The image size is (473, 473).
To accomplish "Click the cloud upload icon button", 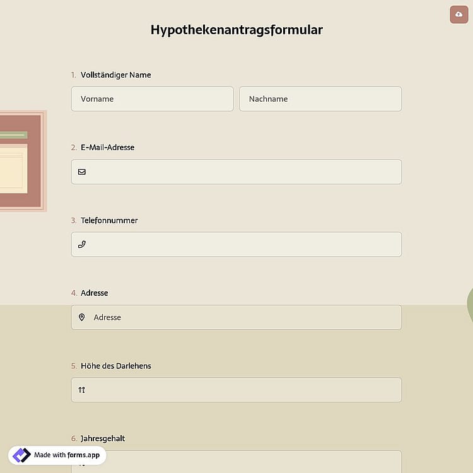I will coord(459,15).
